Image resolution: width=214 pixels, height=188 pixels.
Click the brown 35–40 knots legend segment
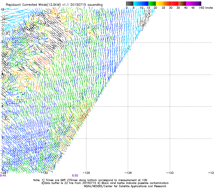pyautogui.click(x=182, y=3)
